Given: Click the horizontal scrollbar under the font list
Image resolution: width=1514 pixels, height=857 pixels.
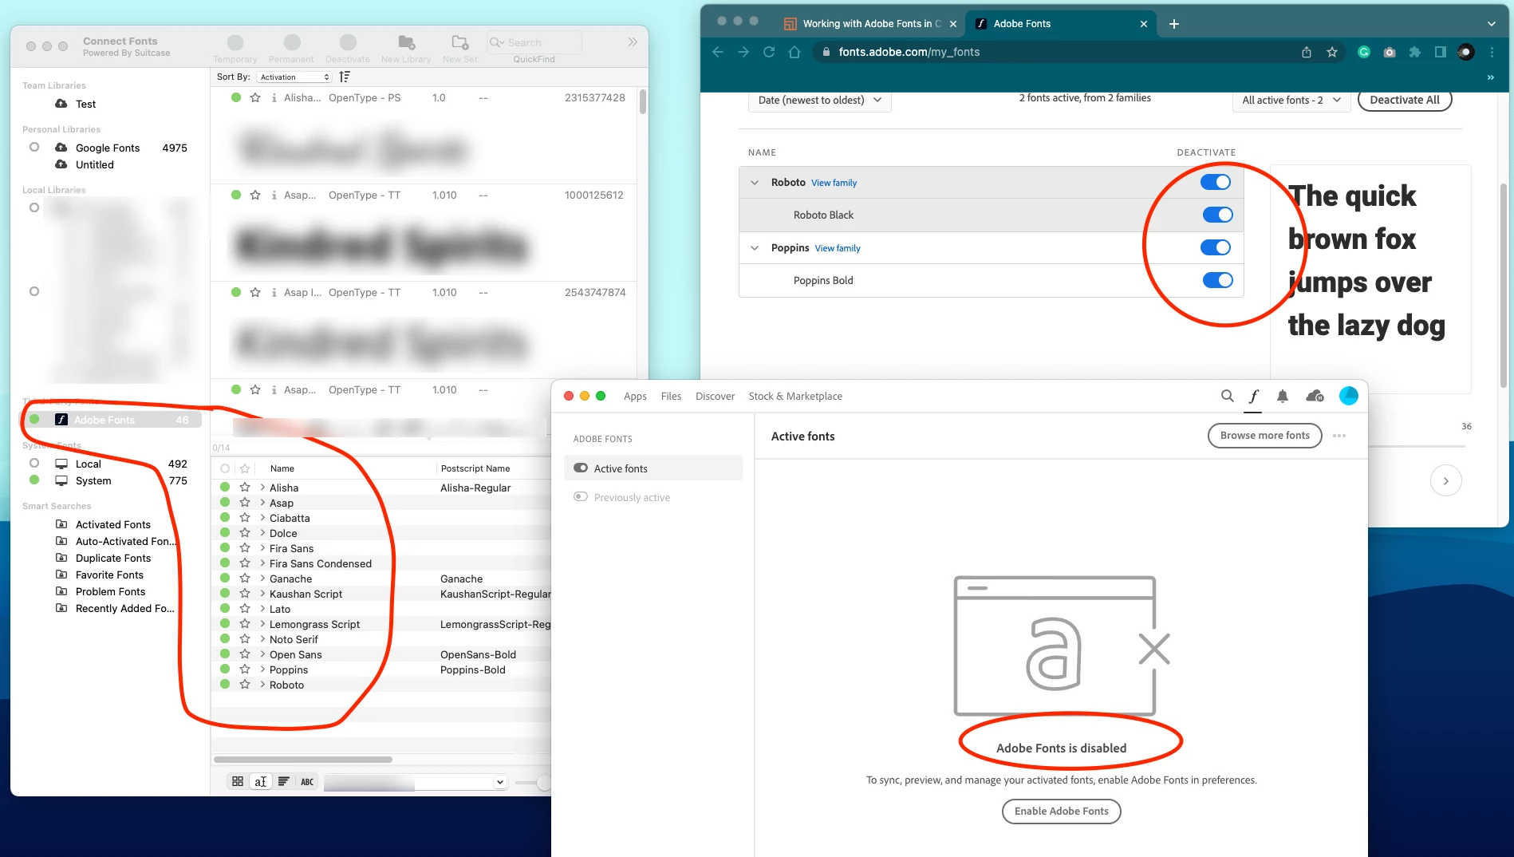Looking at the screenshot, I should (303, 760).
